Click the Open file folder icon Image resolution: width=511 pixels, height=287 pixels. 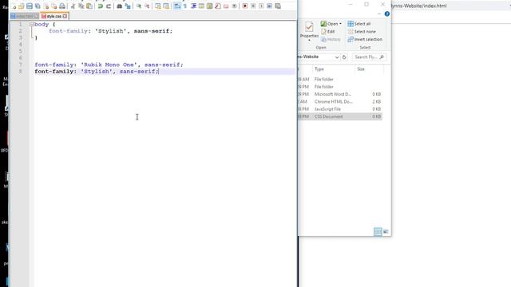click(x=22, y=6)
